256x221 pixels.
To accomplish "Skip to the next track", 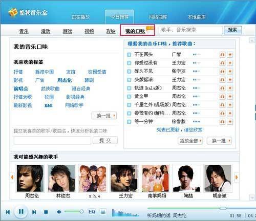I will tap(34, 212).
